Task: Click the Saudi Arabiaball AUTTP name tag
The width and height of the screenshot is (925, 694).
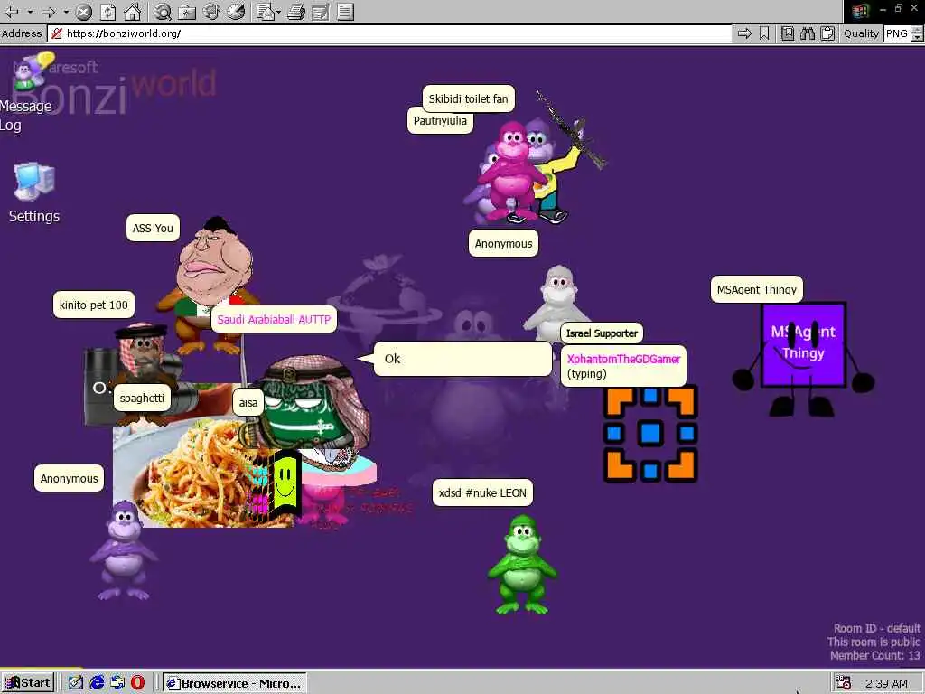Action: (x=274, y=319)
